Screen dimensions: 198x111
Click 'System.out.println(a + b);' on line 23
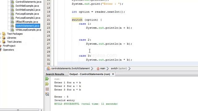tap(109, 28)
